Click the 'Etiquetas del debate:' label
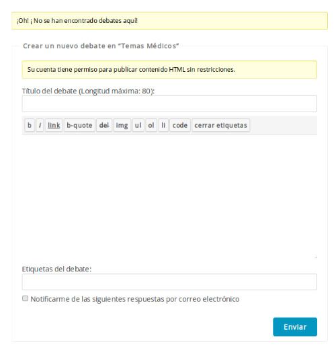The image size is (336, 352). [x=56, y=269]
